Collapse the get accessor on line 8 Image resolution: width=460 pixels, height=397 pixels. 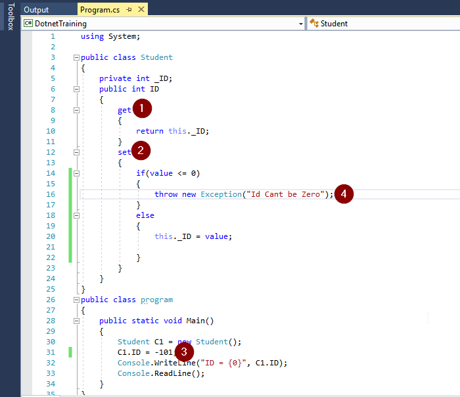(76, 110)
